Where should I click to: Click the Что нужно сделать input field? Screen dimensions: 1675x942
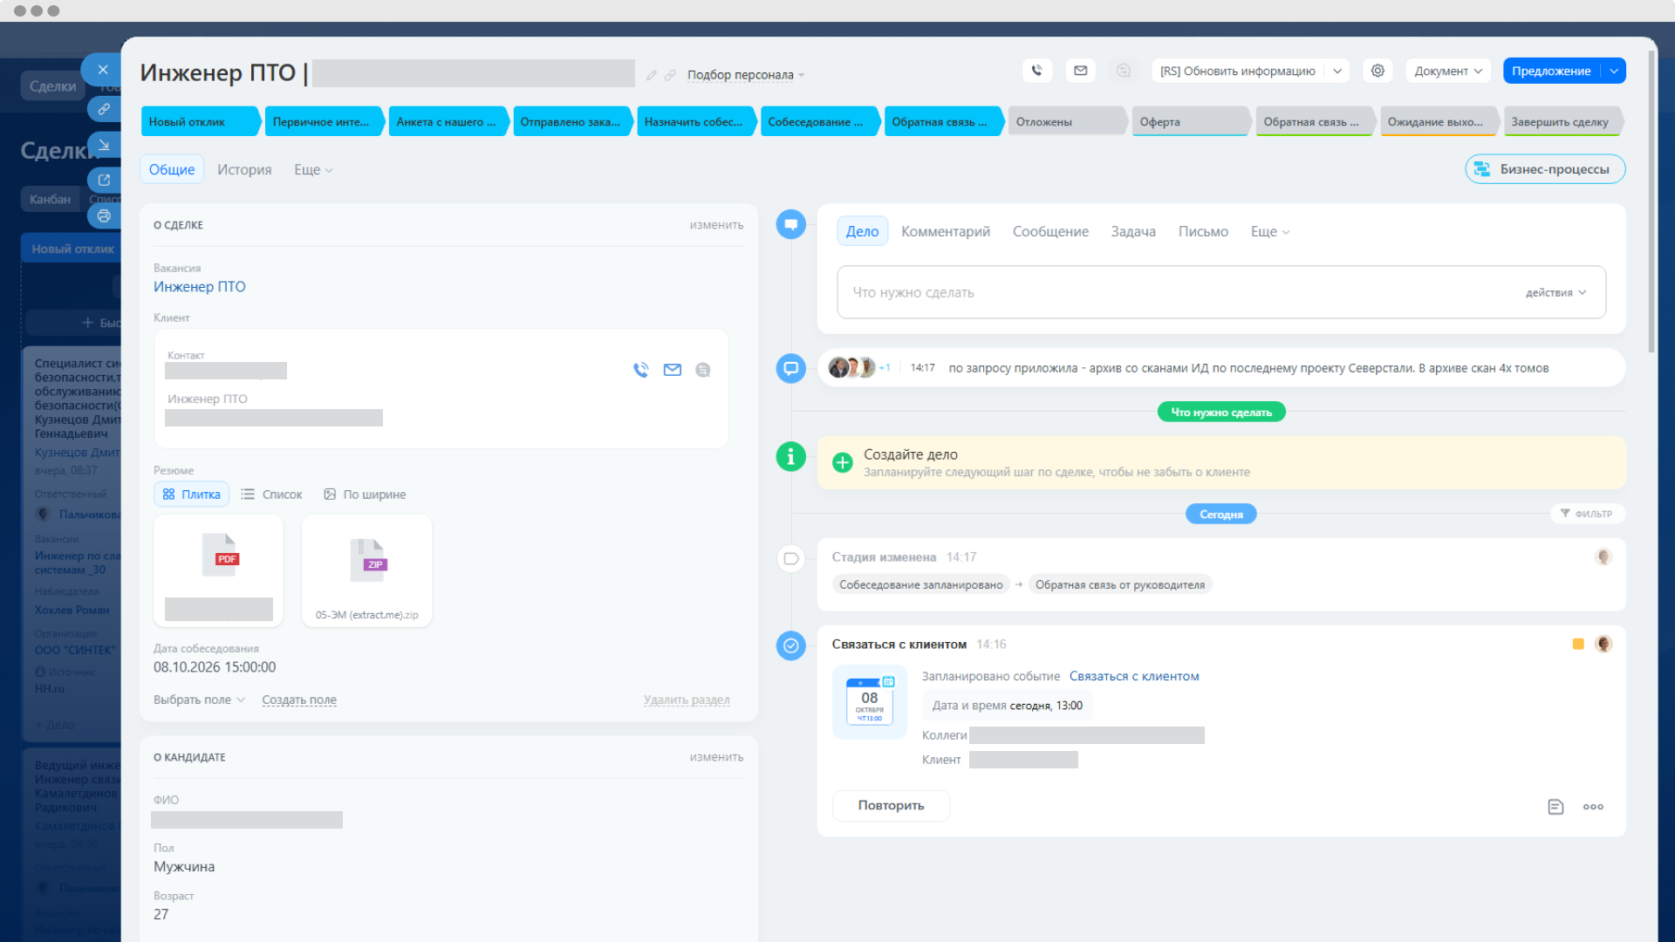(x=1220, y=292)
